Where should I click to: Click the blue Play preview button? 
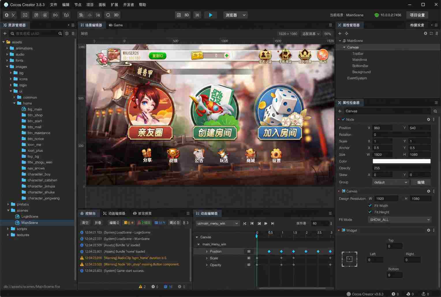coord(211,15)
